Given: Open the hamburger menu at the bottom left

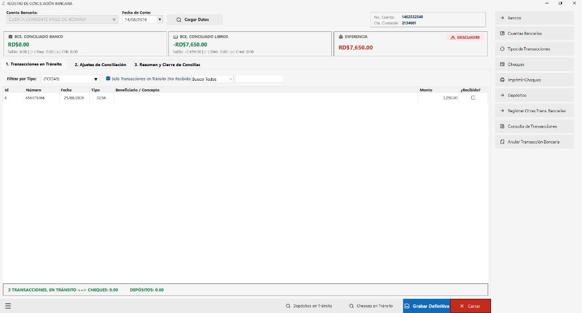Looking at the screenshot, I should [x=8, y=306].
